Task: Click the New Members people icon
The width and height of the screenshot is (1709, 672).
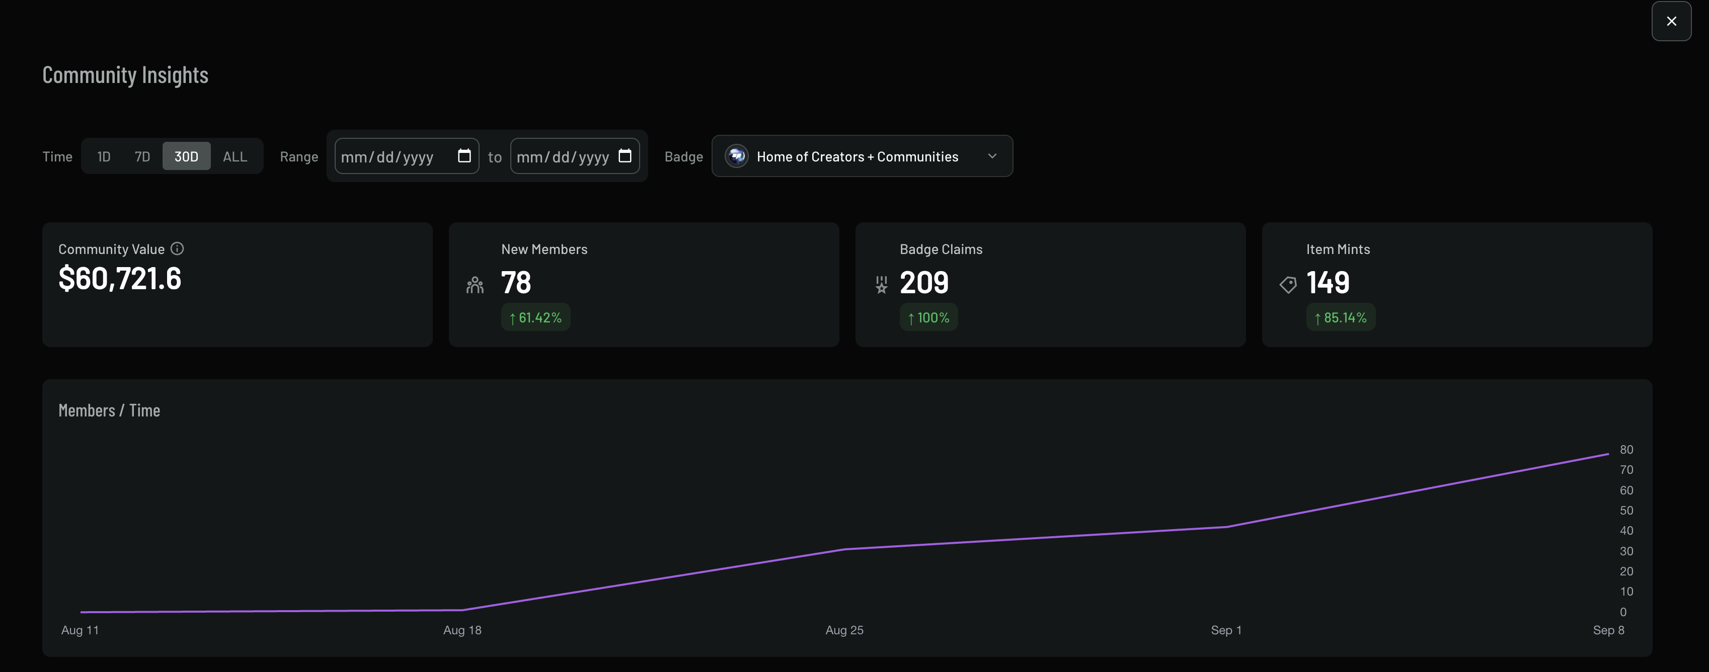Action: click(x=475, y=285)
